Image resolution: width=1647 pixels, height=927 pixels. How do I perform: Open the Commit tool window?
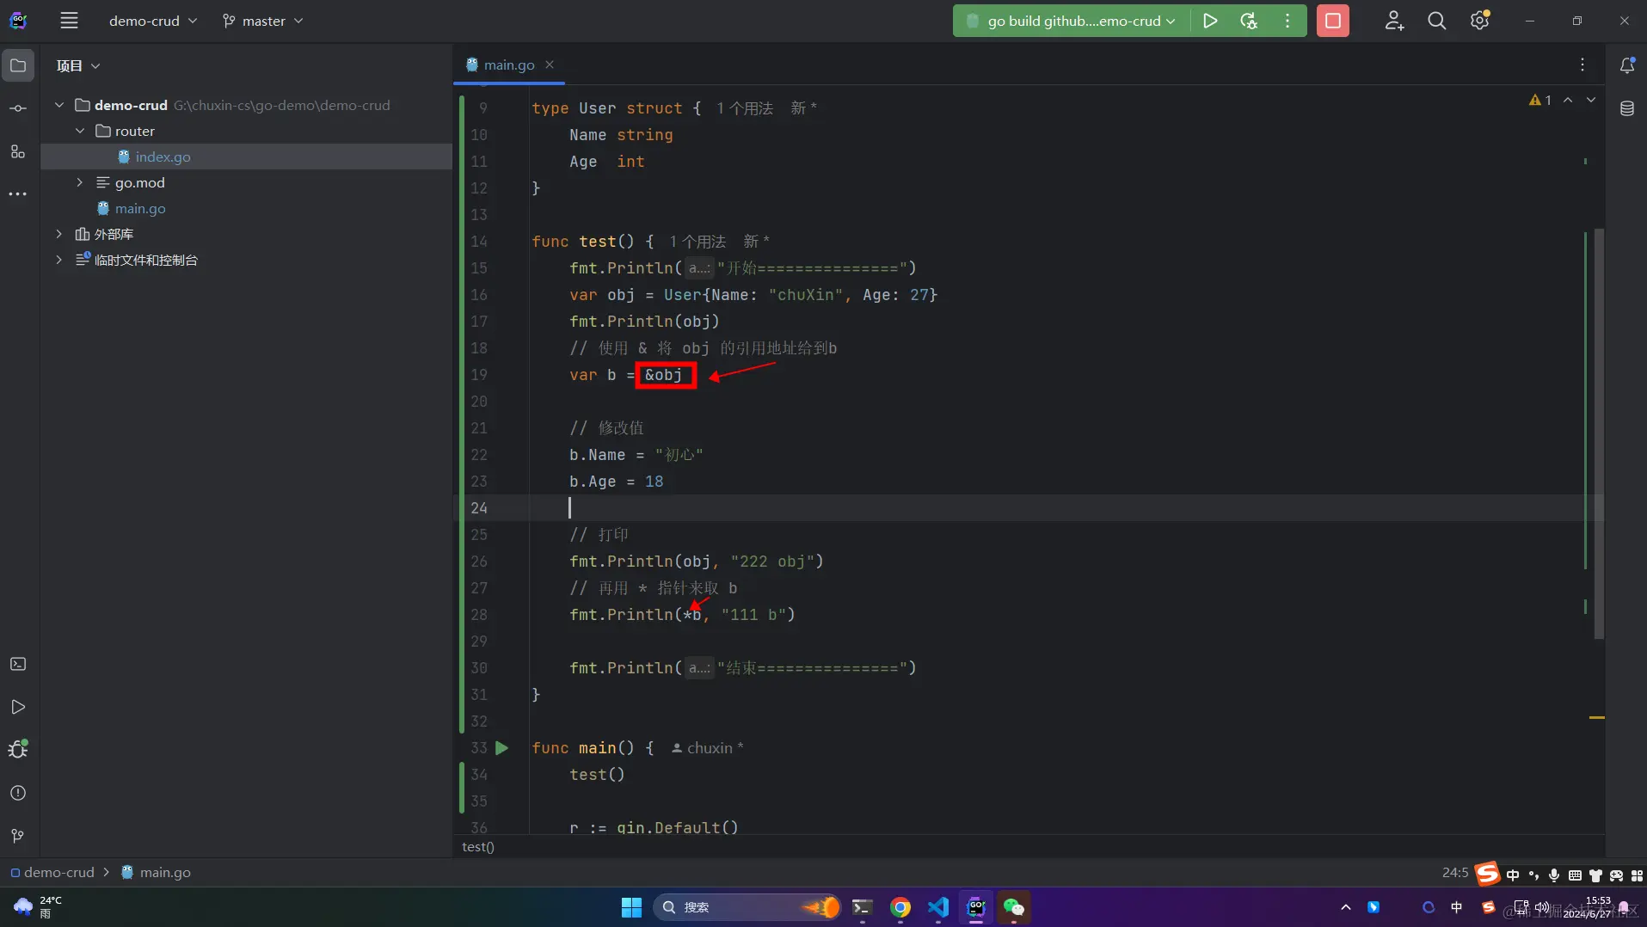point(18,108)
